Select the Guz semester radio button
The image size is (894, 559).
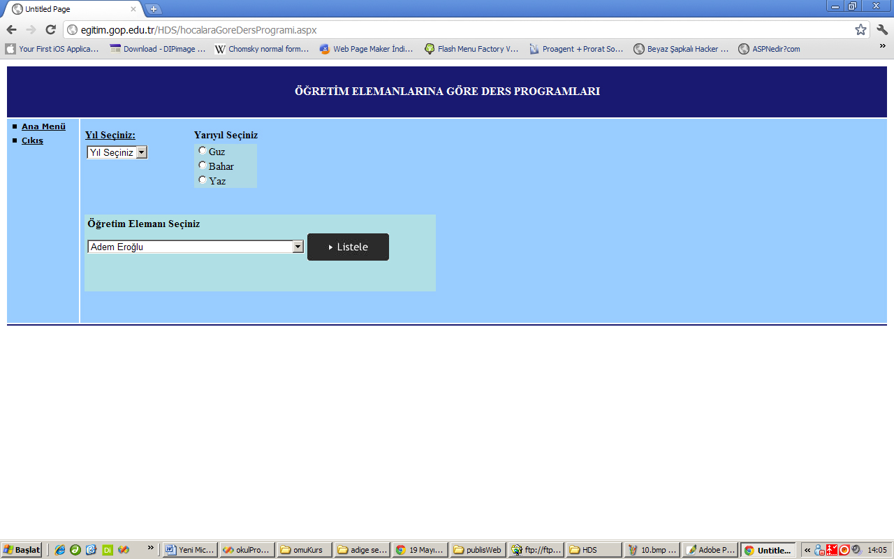[203, 150]
